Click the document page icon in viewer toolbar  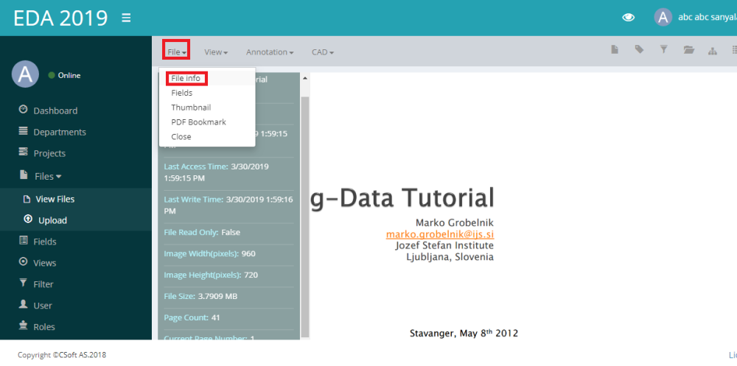pos(615,49)
